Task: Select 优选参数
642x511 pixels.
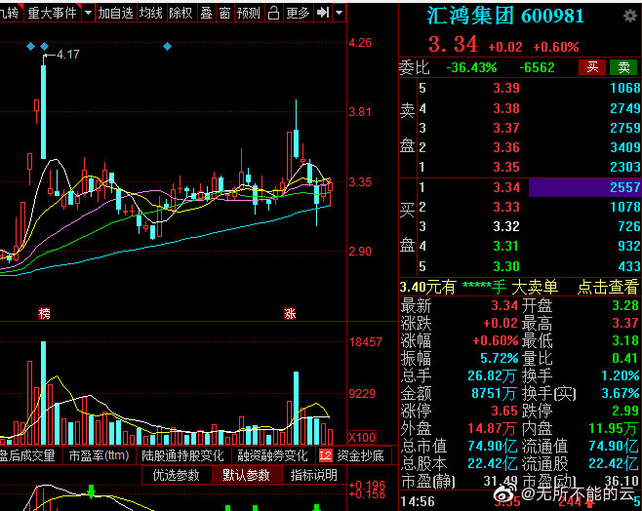Action: point(176,475)
